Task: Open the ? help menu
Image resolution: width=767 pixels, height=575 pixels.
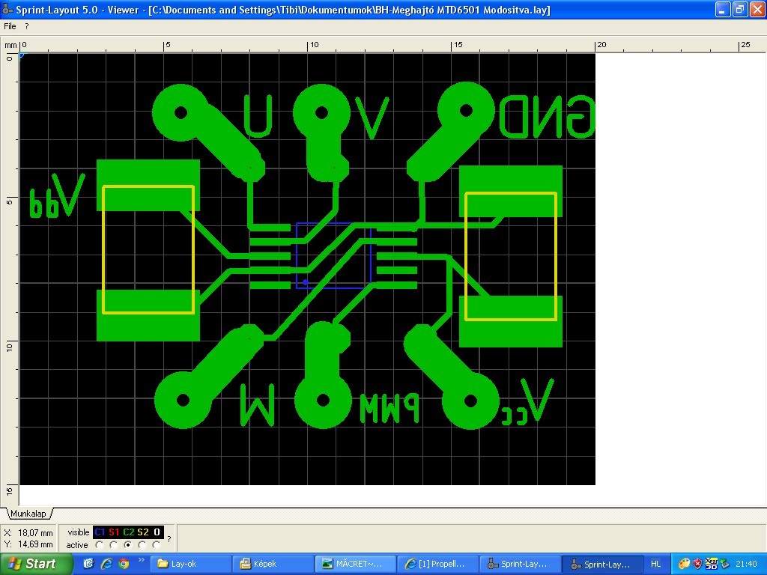Action: pyautogui.click(x=27, y=26)
